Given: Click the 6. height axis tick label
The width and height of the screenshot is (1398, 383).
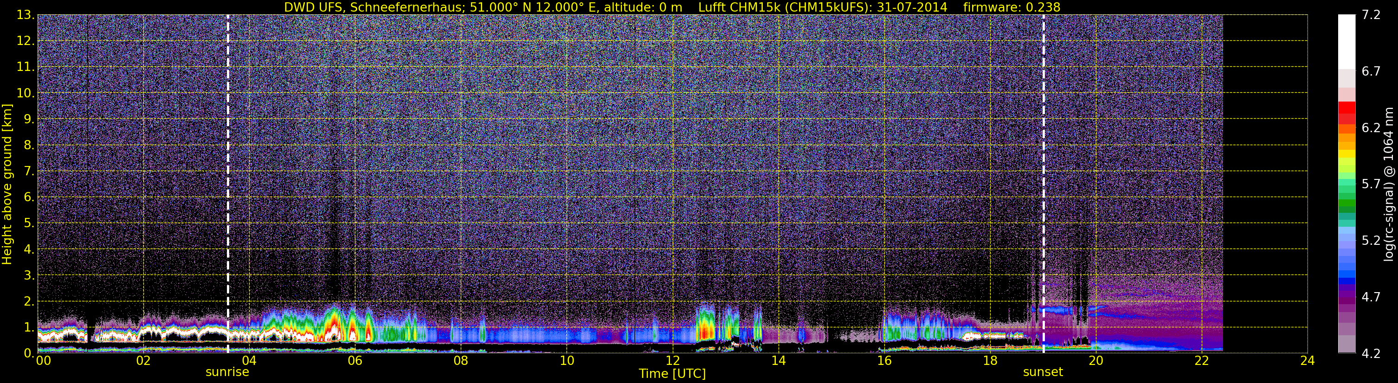Looking at the screenshot, I should point(29,197).
